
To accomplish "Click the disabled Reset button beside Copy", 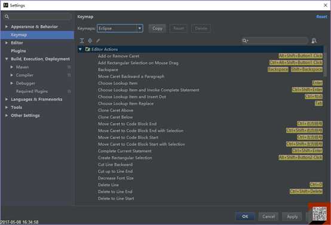I will [179, 28].
